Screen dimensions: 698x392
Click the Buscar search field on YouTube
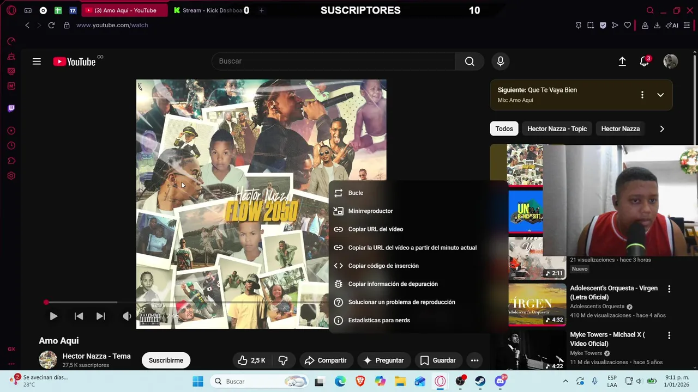click(x=333, y=61)
